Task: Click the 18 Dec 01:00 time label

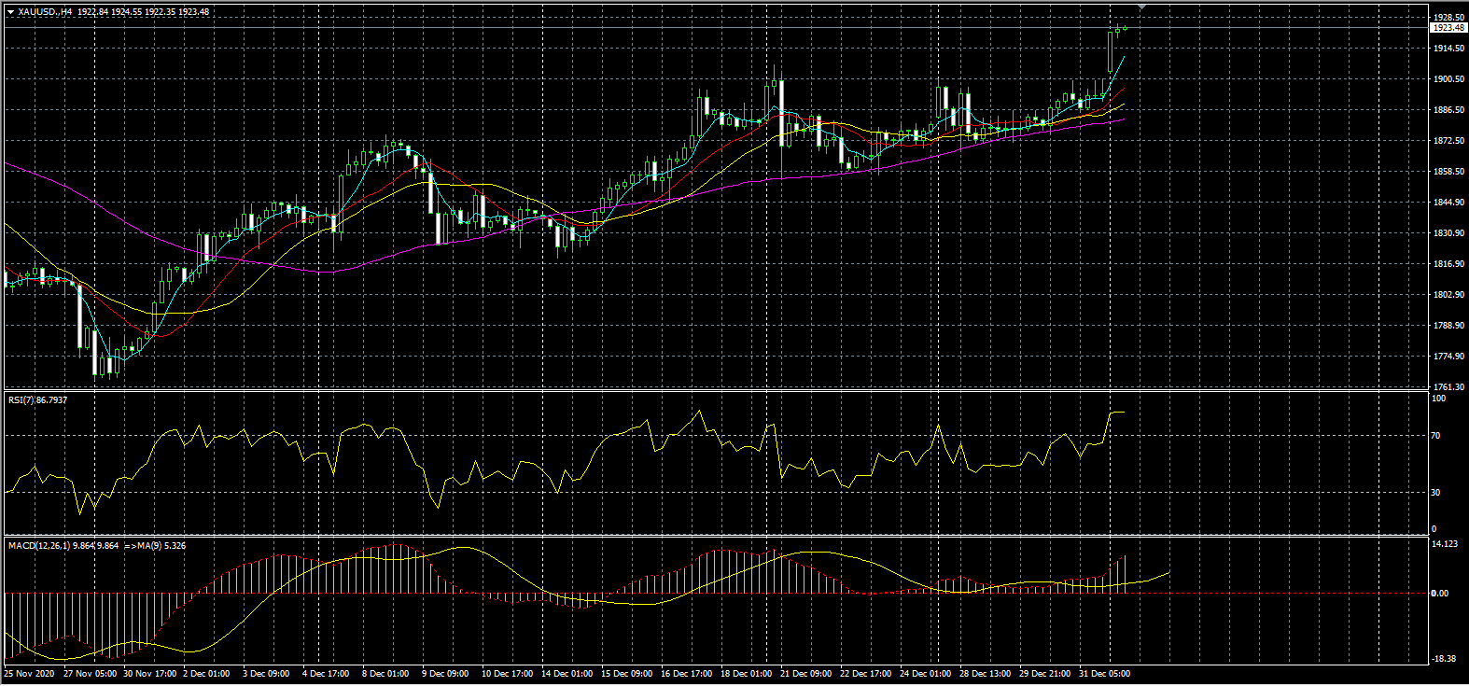Action: tap(746, 674)
